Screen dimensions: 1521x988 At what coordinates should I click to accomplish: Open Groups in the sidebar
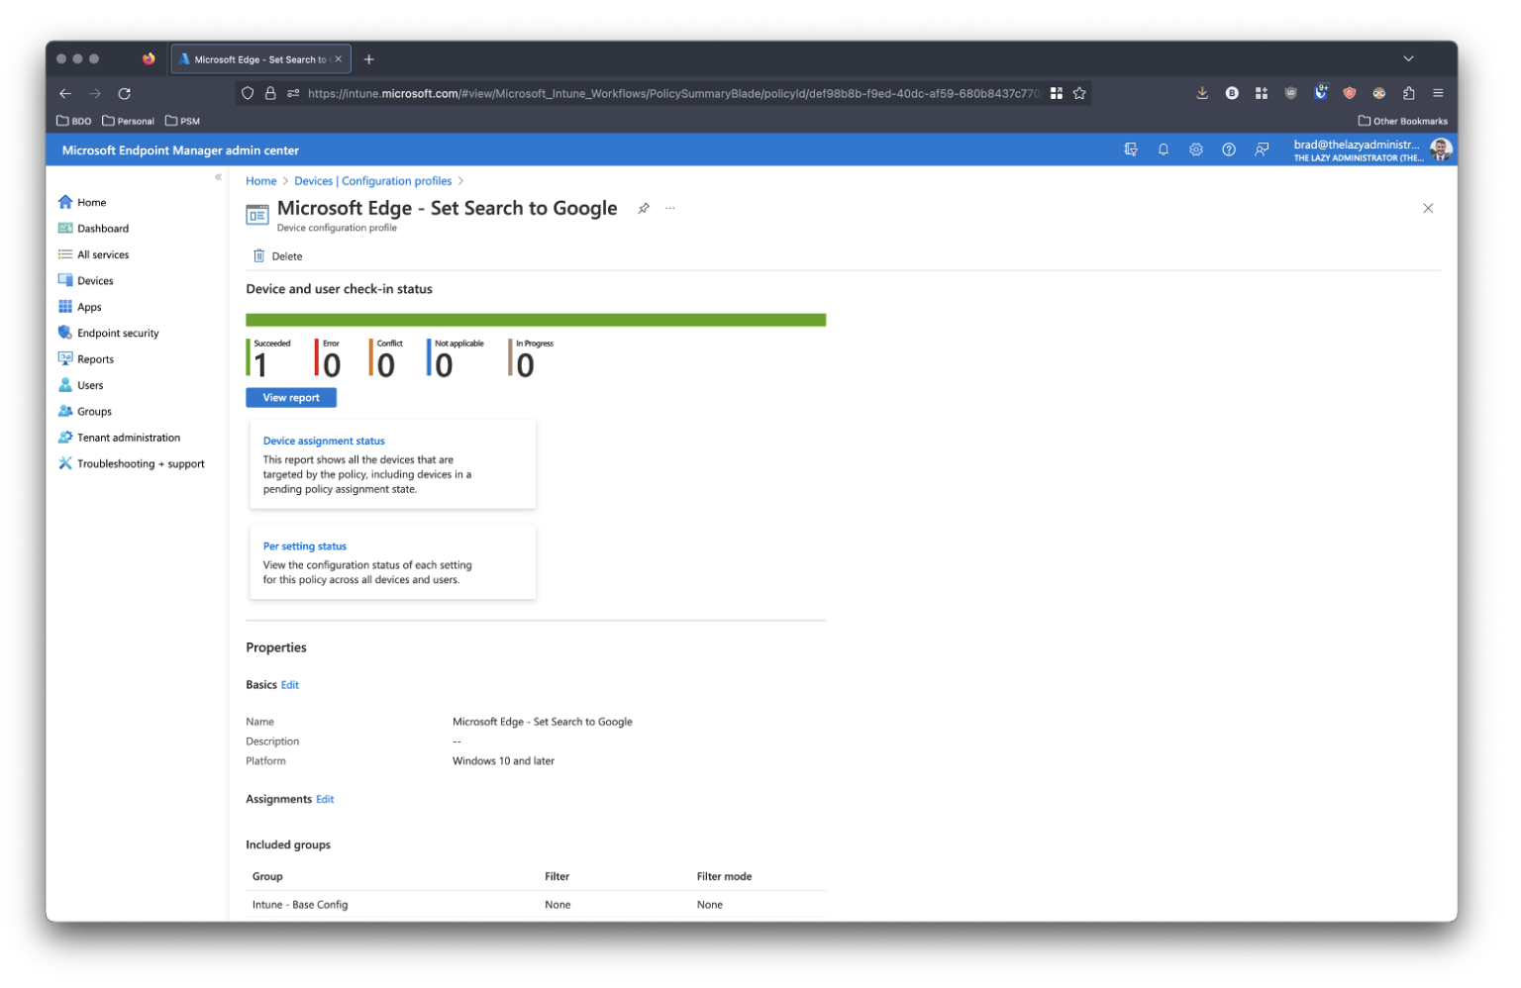84,411
